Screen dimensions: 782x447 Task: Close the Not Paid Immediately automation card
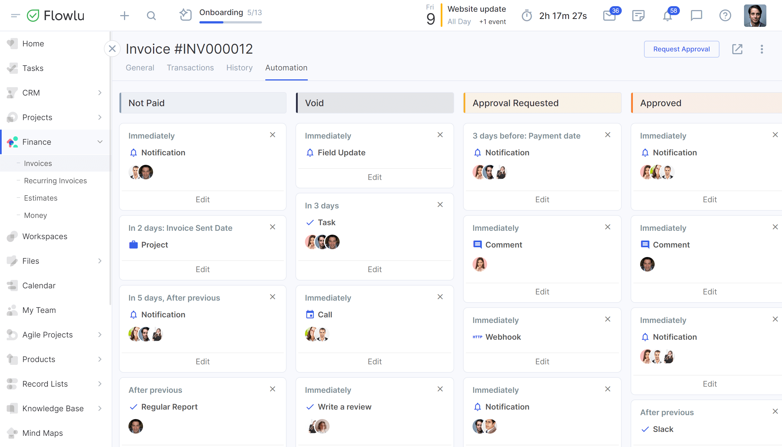(x=273, y=134)
